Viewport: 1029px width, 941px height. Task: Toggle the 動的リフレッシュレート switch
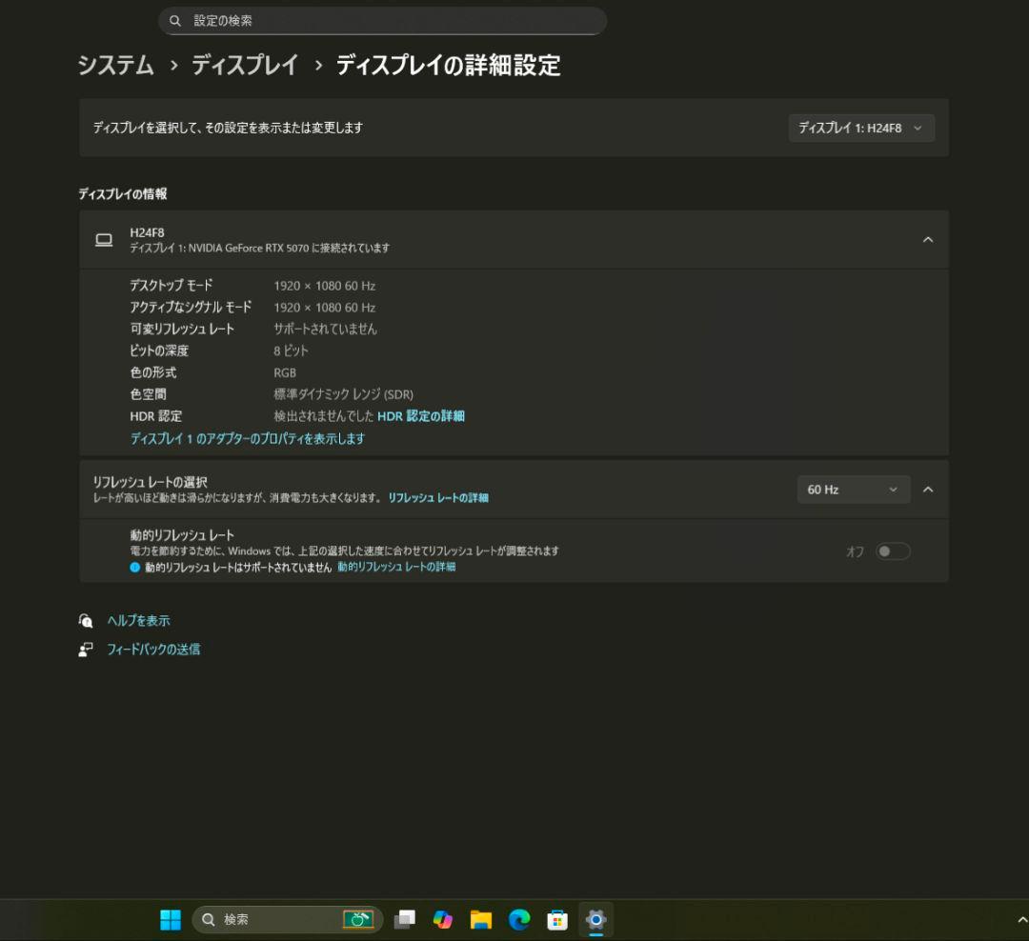pyautogui.click(x=892, y=551)
